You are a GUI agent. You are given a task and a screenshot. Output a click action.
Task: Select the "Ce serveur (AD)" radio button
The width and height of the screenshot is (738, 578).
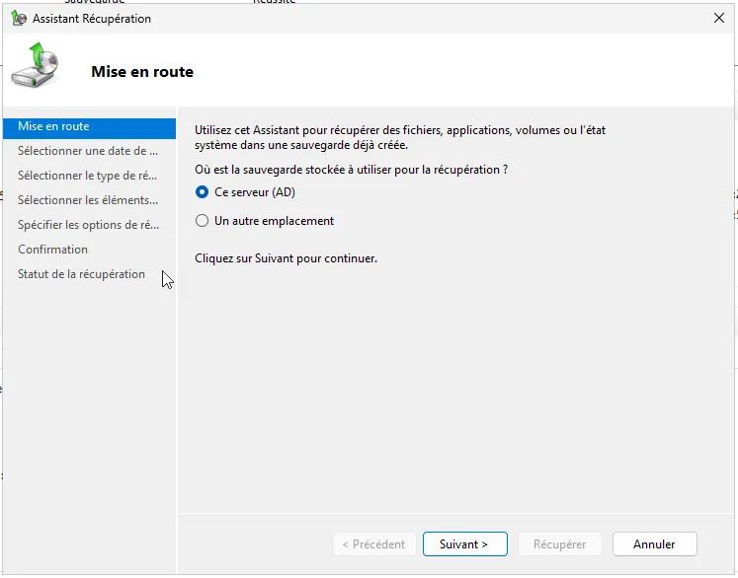click(x=203, y=192)
